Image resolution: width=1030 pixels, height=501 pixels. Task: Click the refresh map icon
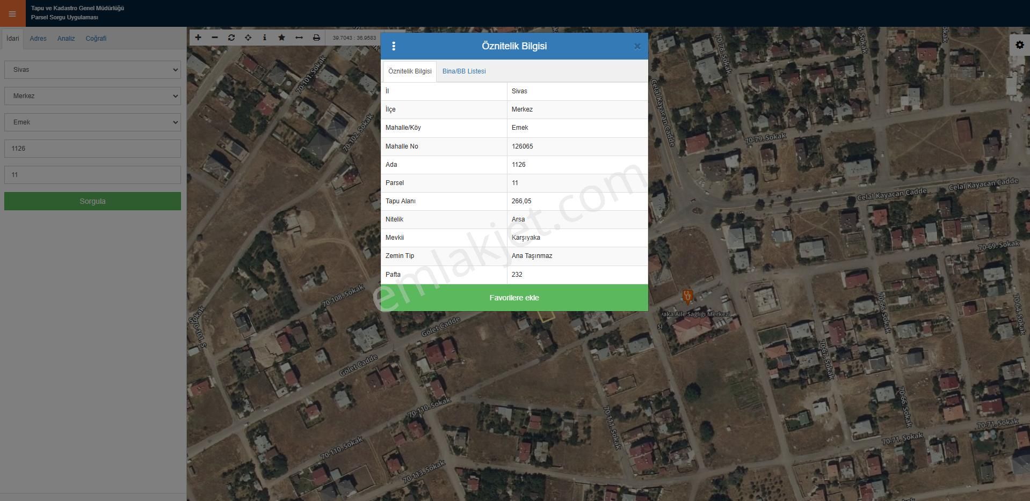(231, 38)
